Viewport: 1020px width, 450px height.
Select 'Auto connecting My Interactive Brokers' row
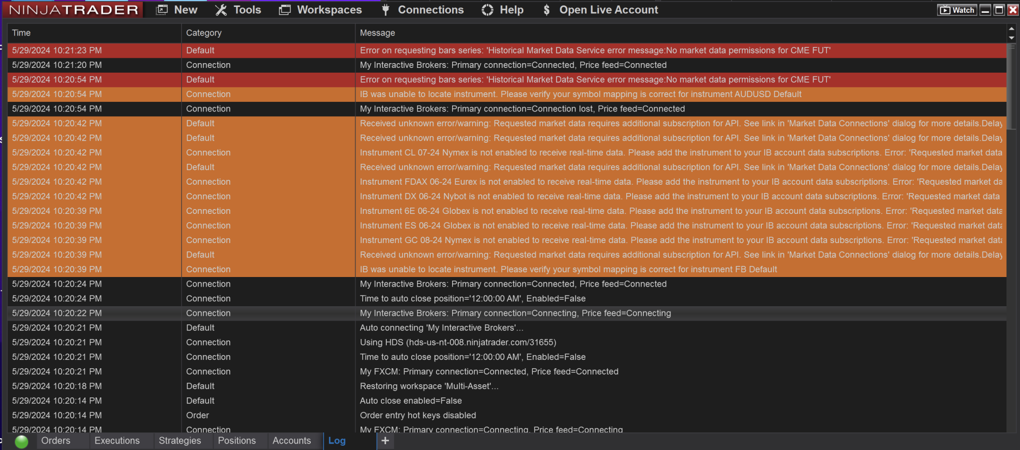tap(507, 328)
